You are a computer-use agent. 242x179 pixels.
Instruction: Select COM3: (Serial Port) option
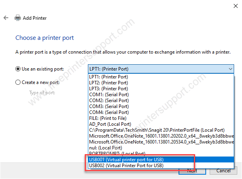coord(161,106)
